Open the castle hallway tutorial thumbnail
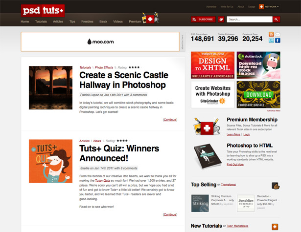This screenshot has height=232, width=301. coord(51,88)
